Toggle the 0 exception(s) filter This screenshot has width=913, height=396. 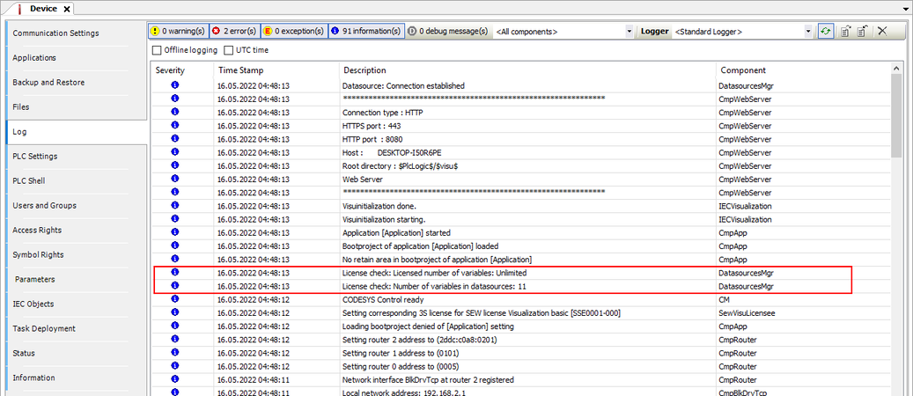[x=298, y=31]
